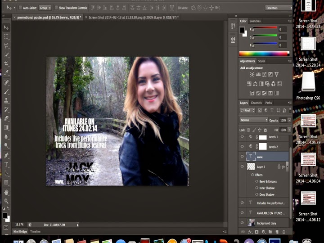Screen dimensions: 324x243
Task: Toggle visibility of Background copy layer
Action: [x=243, y=222]
